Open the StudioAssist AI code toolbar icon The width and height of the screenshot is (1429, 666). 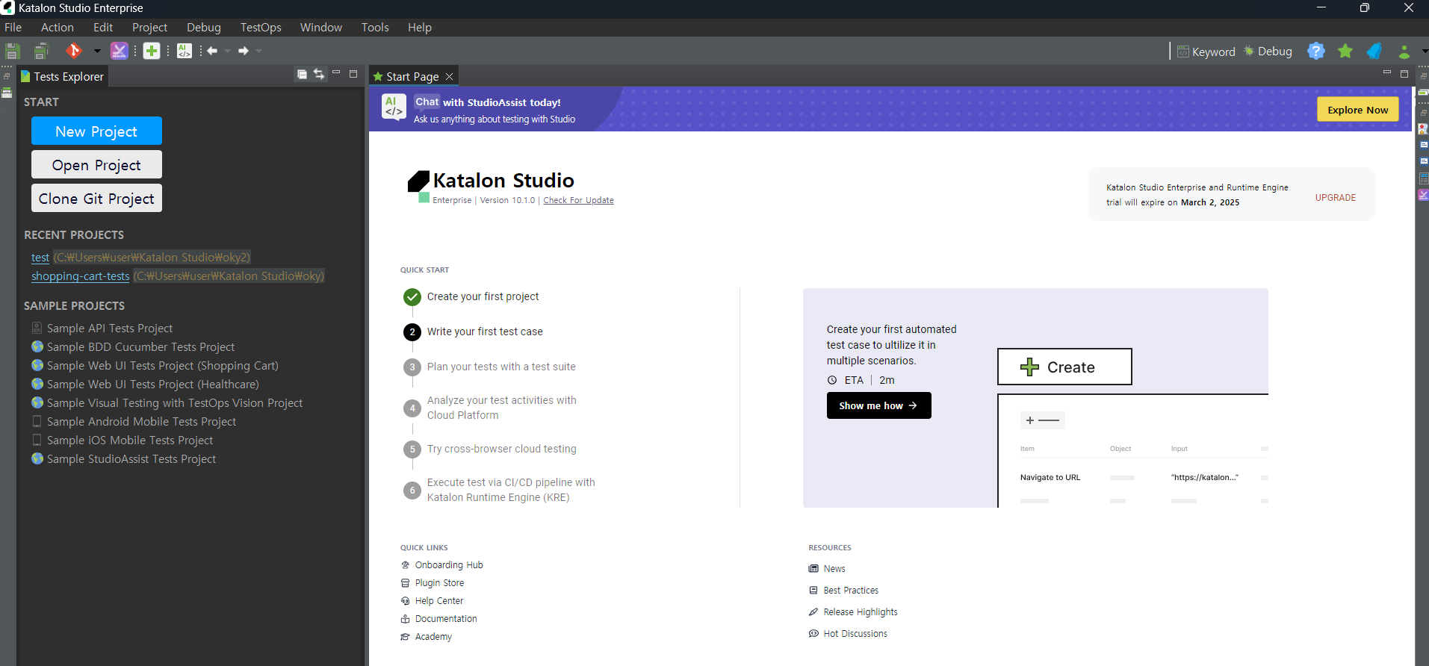185,51
